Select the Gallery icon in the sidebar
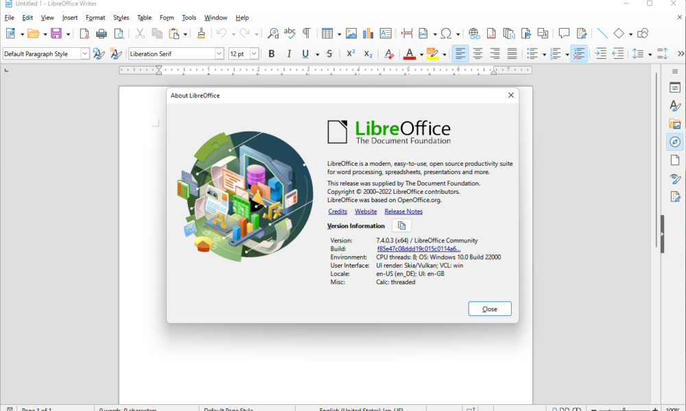The height and width of the screenshot is (411, 686). 675,123
